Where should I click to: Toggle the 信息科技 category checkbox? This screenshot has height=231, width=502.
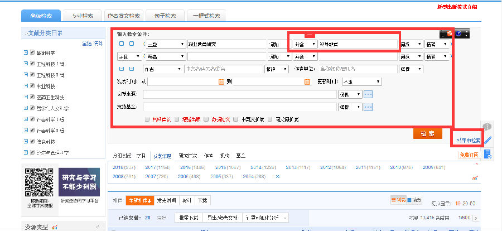[32, 141]
